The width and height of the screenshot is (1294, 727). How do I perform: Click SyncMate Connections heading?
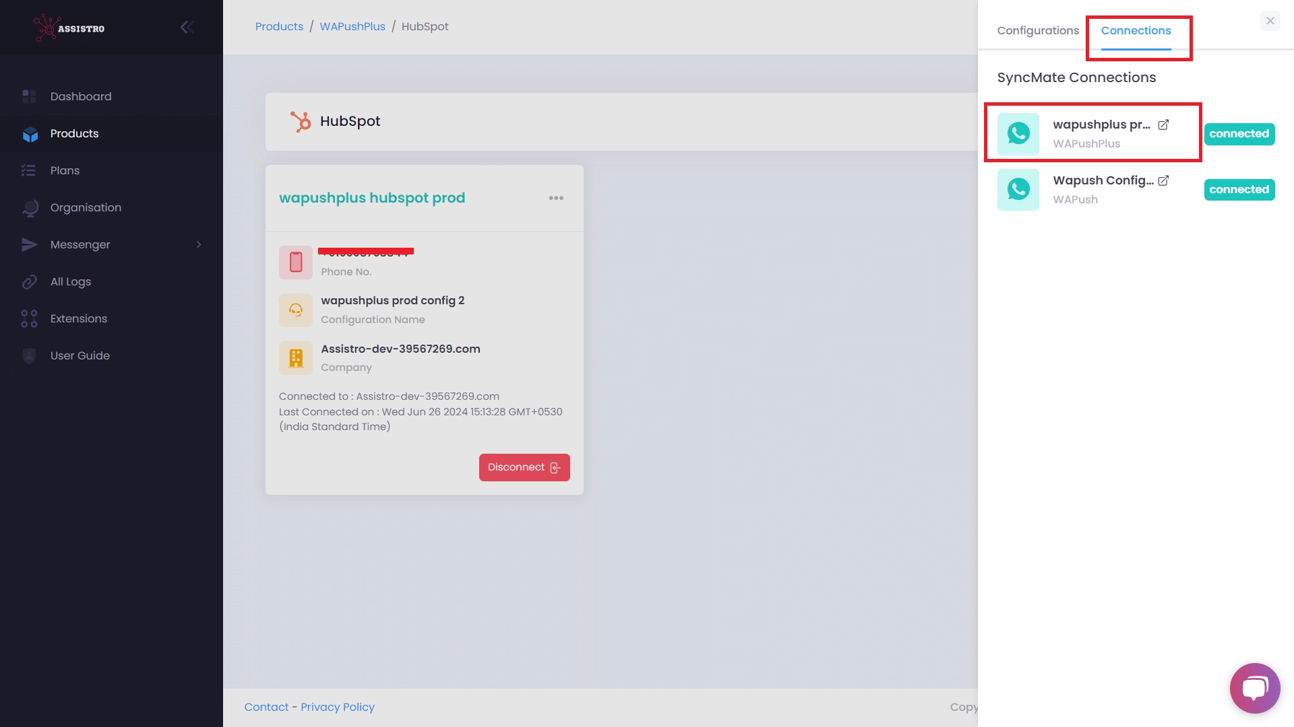(1076, 77)
